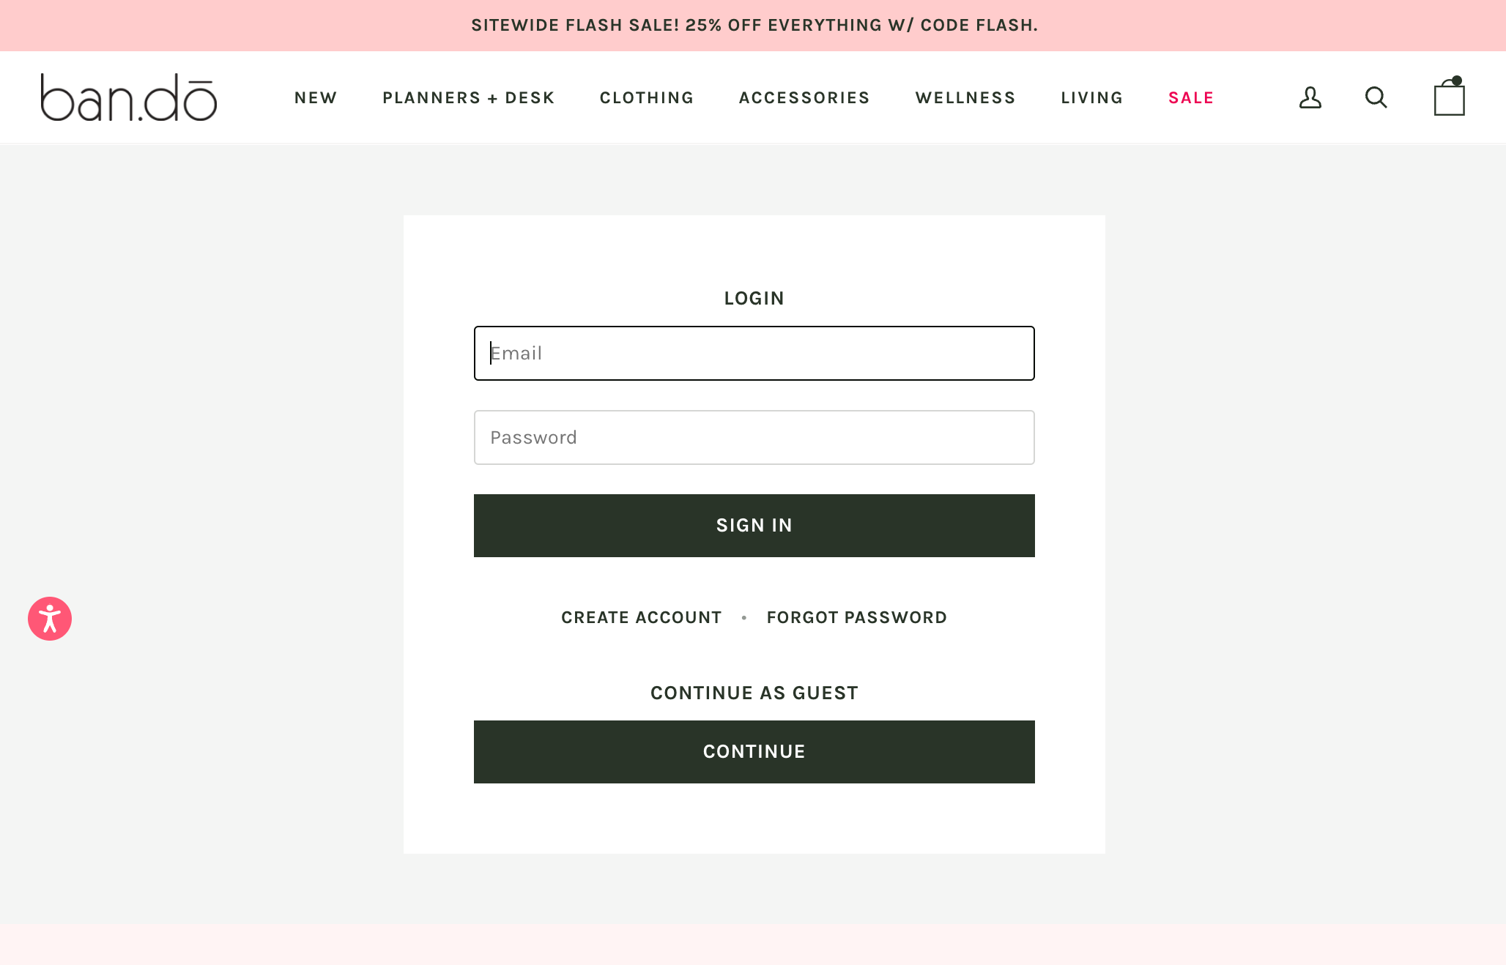Click the CONTINUE guest button
1506x965 pixels.
(x=754, y=751)
